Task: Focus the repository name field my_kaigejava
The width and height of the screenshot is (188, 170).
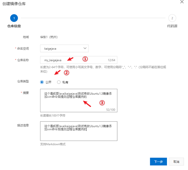Action: coord(79,60)
